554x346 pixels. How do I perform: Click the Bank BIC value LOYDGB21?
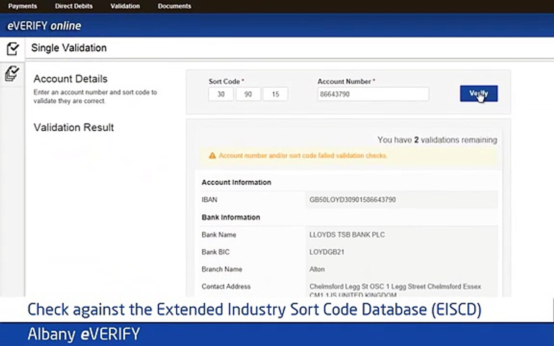327,252
